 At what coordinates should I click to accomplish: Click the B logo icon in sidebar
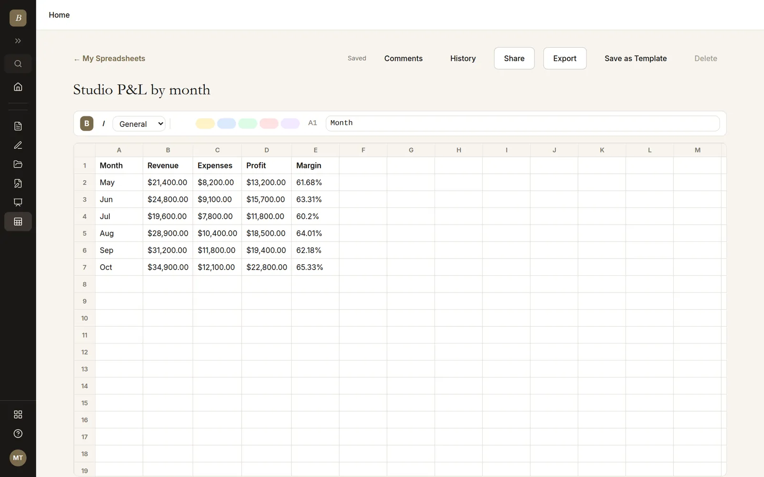[18, 18]
